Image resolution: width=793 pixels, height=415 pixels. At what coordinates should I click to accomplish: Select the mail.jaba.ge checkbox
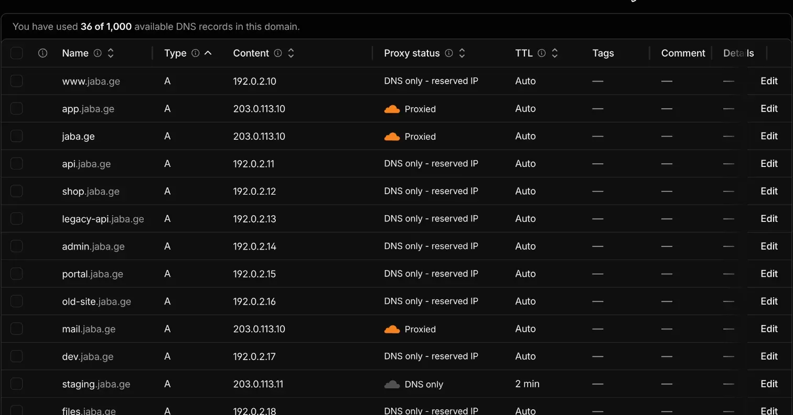[17, 329]
